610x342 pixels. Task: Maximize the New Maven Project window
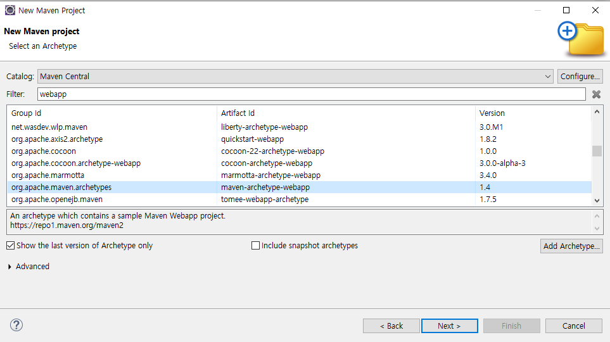pyautogui.click(x=566, y=10)
